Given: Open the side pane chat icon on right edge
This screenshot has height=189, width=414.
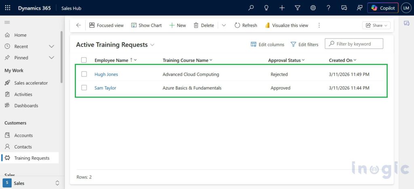Looking at the screenshot, I should point(407,23).
